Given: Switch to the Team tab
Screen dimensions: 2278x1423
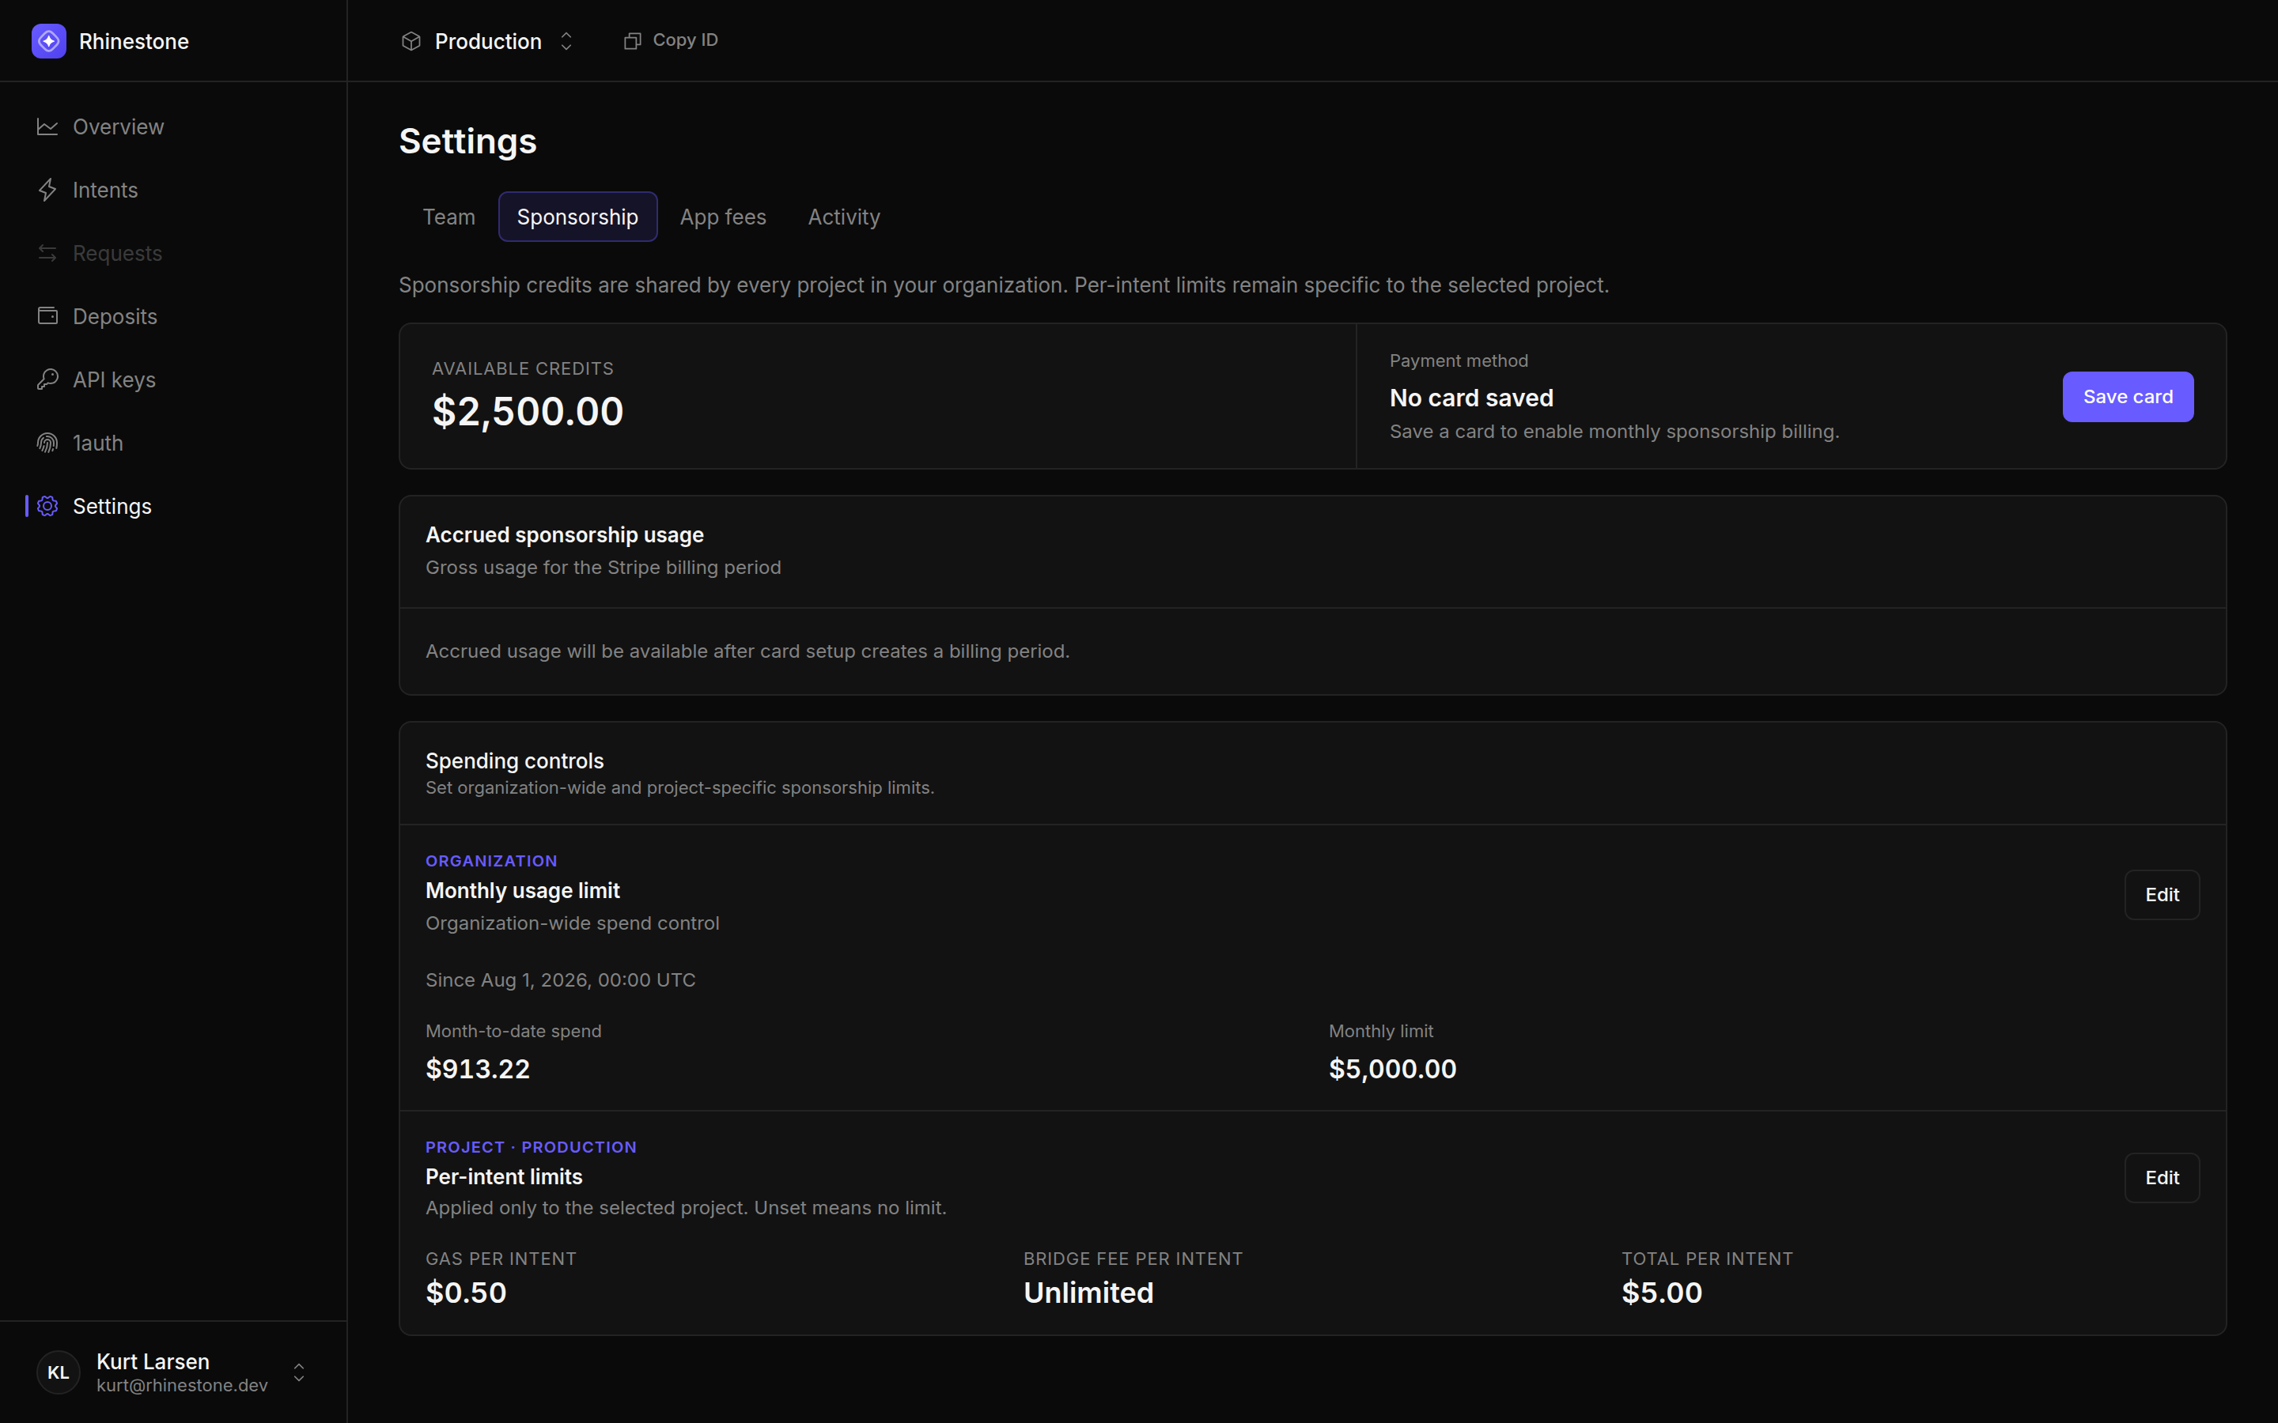Looking at the screenshot, I should [x=449, y=217].
